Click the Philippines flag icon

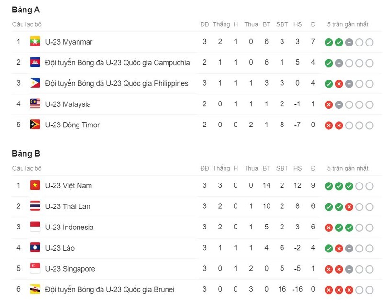[35, 83]
